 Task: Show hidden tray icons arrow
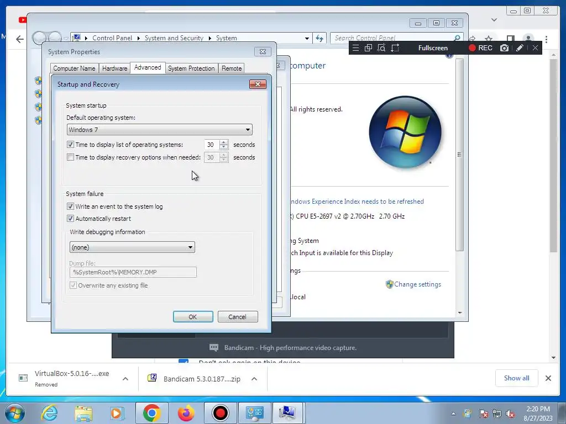click(x=453, y=414)
